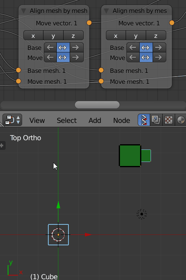The width and height of the screenshot is (186, 280).
Task: Click the shader material sphere icon
Action: click(x=180, y=120)
